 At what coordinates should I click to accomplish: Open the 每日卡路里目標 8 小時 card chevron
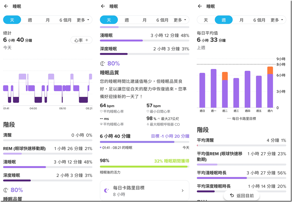pos(183,191)
